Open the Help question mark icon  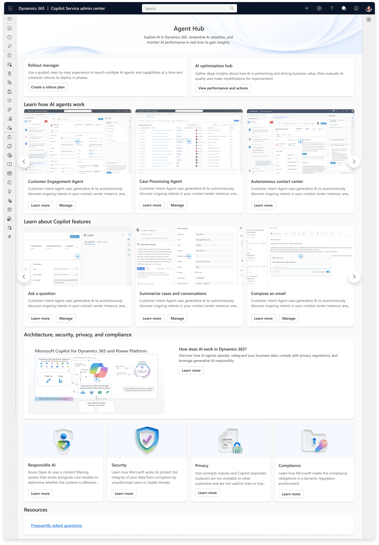point(332,8)
